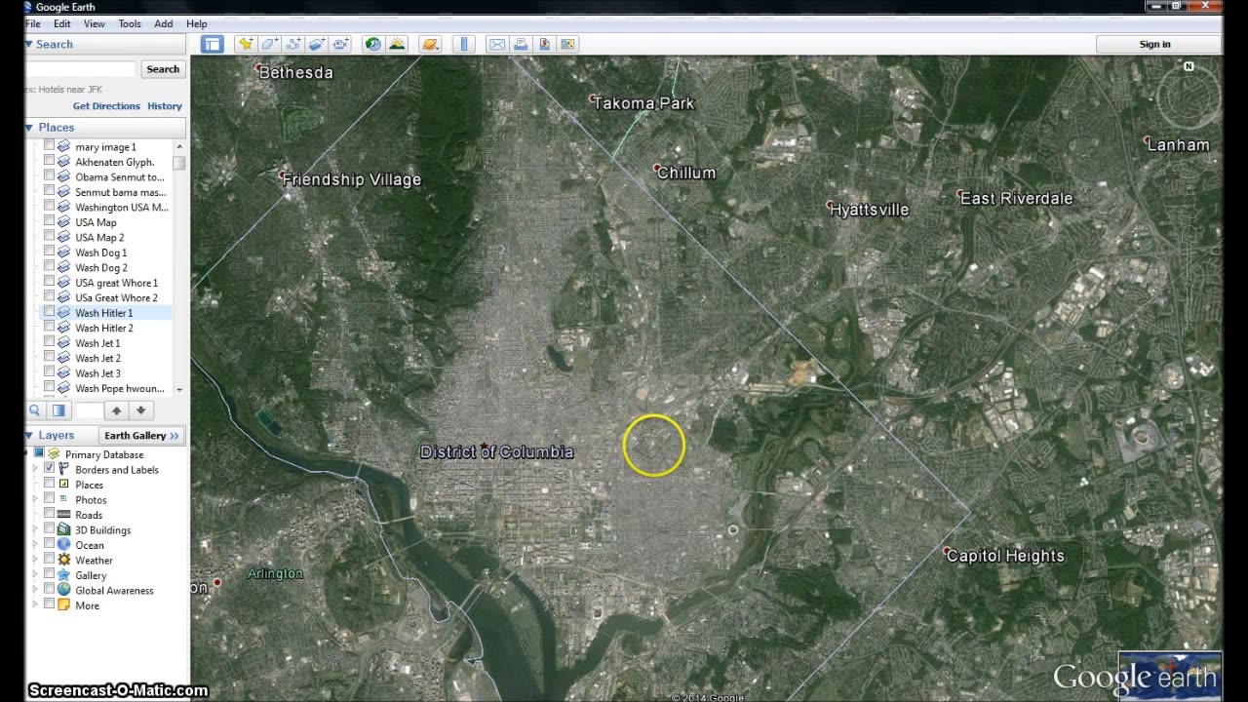The width and height of the screenshot is (1248, 702).
Task: Click the Hyattsville map label
Action: (870, 210)
